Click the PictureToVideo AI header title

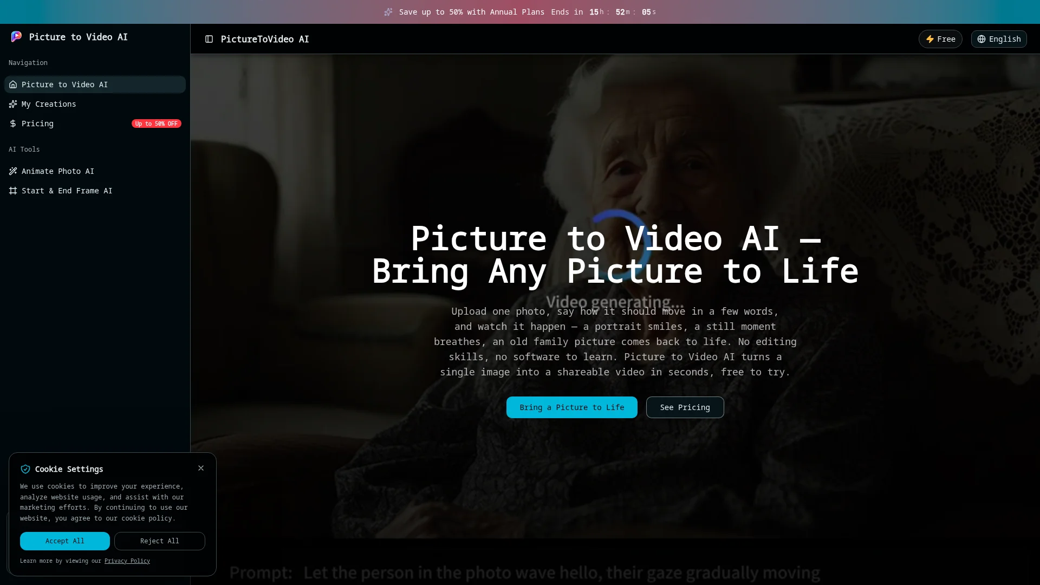click(x=265, y=39)
